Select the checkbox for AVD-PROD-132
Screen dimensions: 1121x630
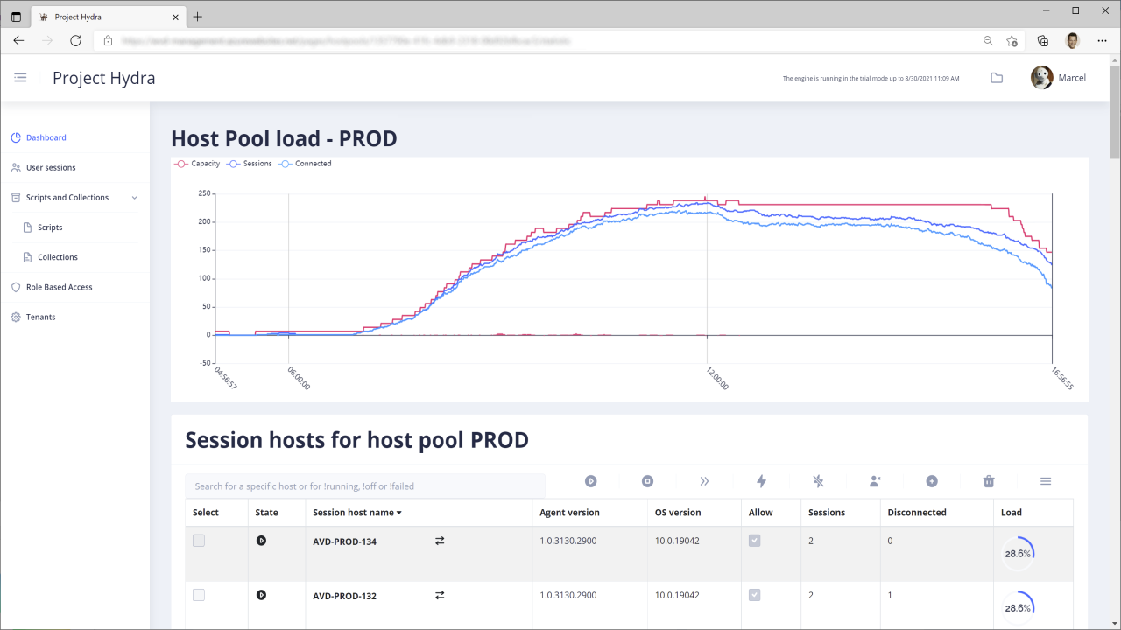pos(199,595)
